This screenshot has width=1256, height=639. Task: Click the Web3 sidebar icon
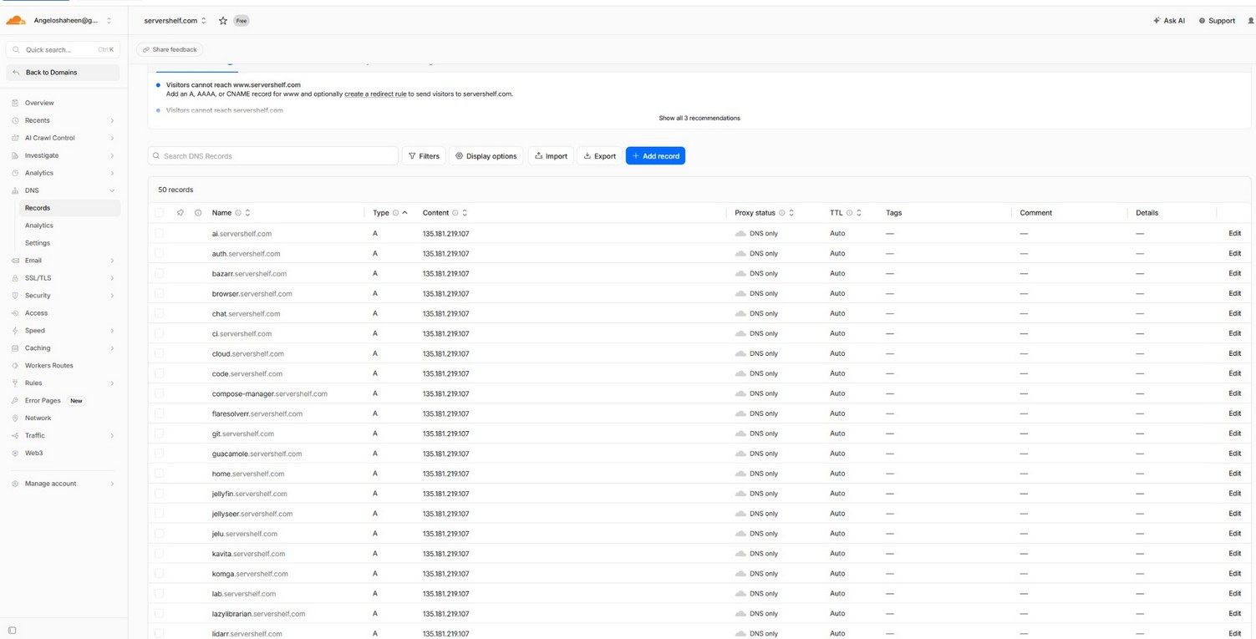15,454
